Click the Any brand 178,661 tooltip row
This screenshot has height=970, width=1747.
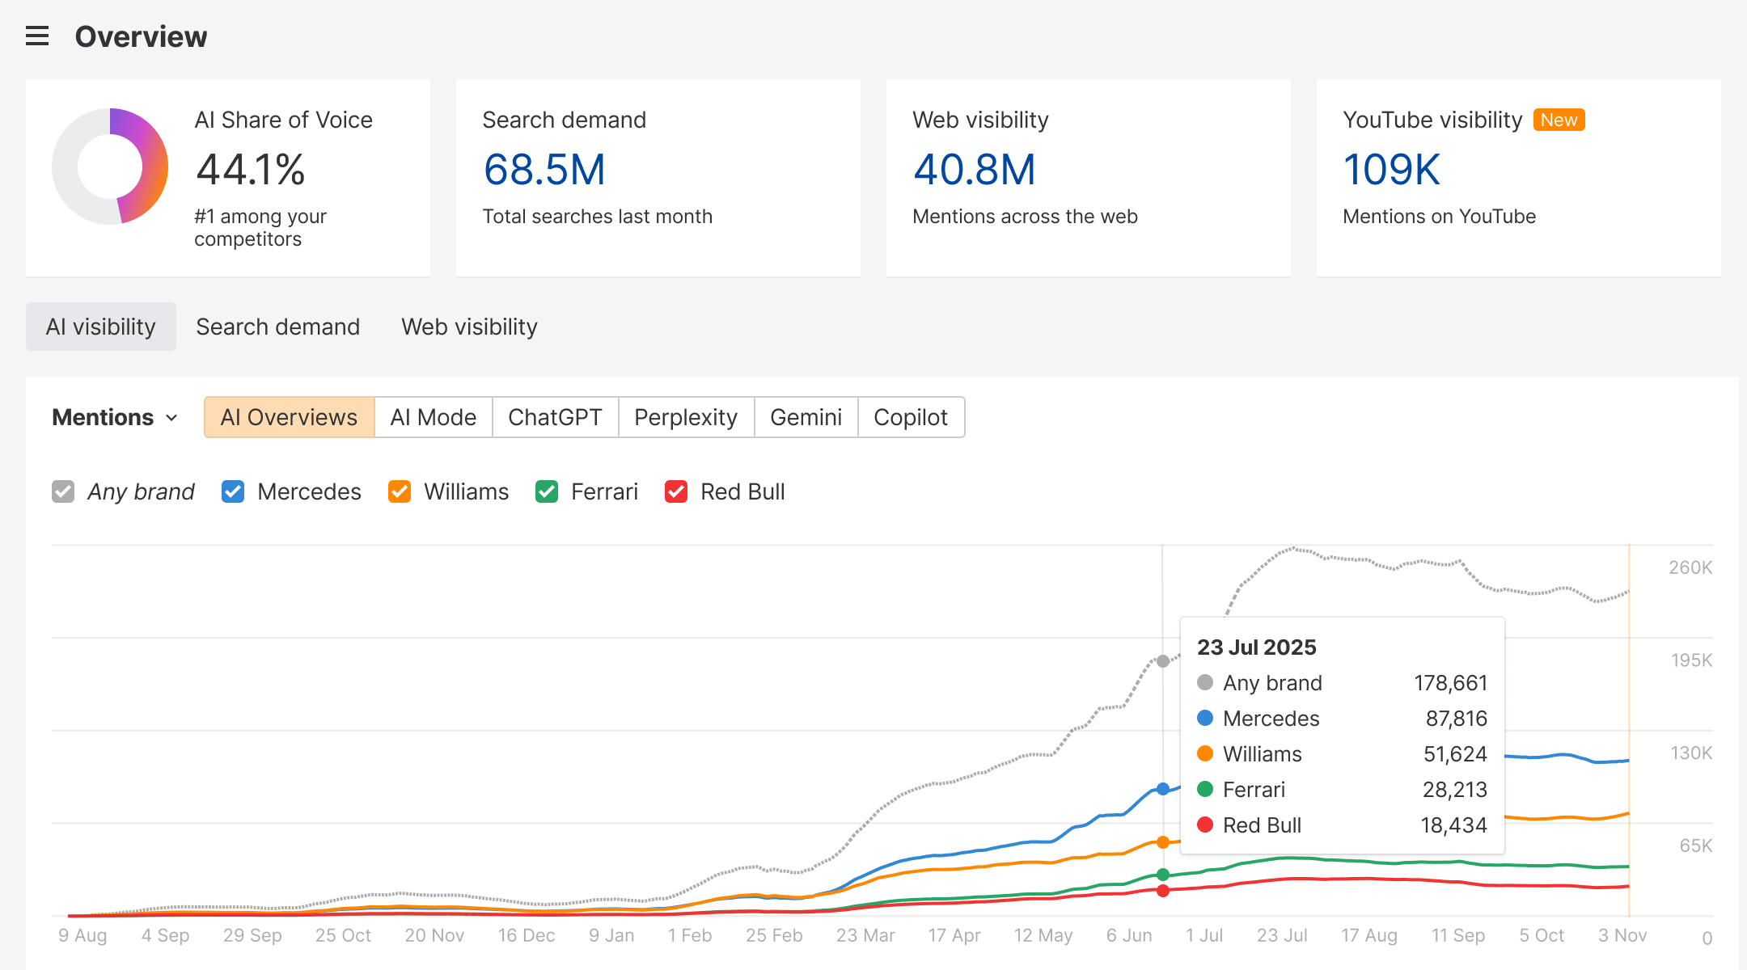pyautogui.click(x=1343, y=683)
